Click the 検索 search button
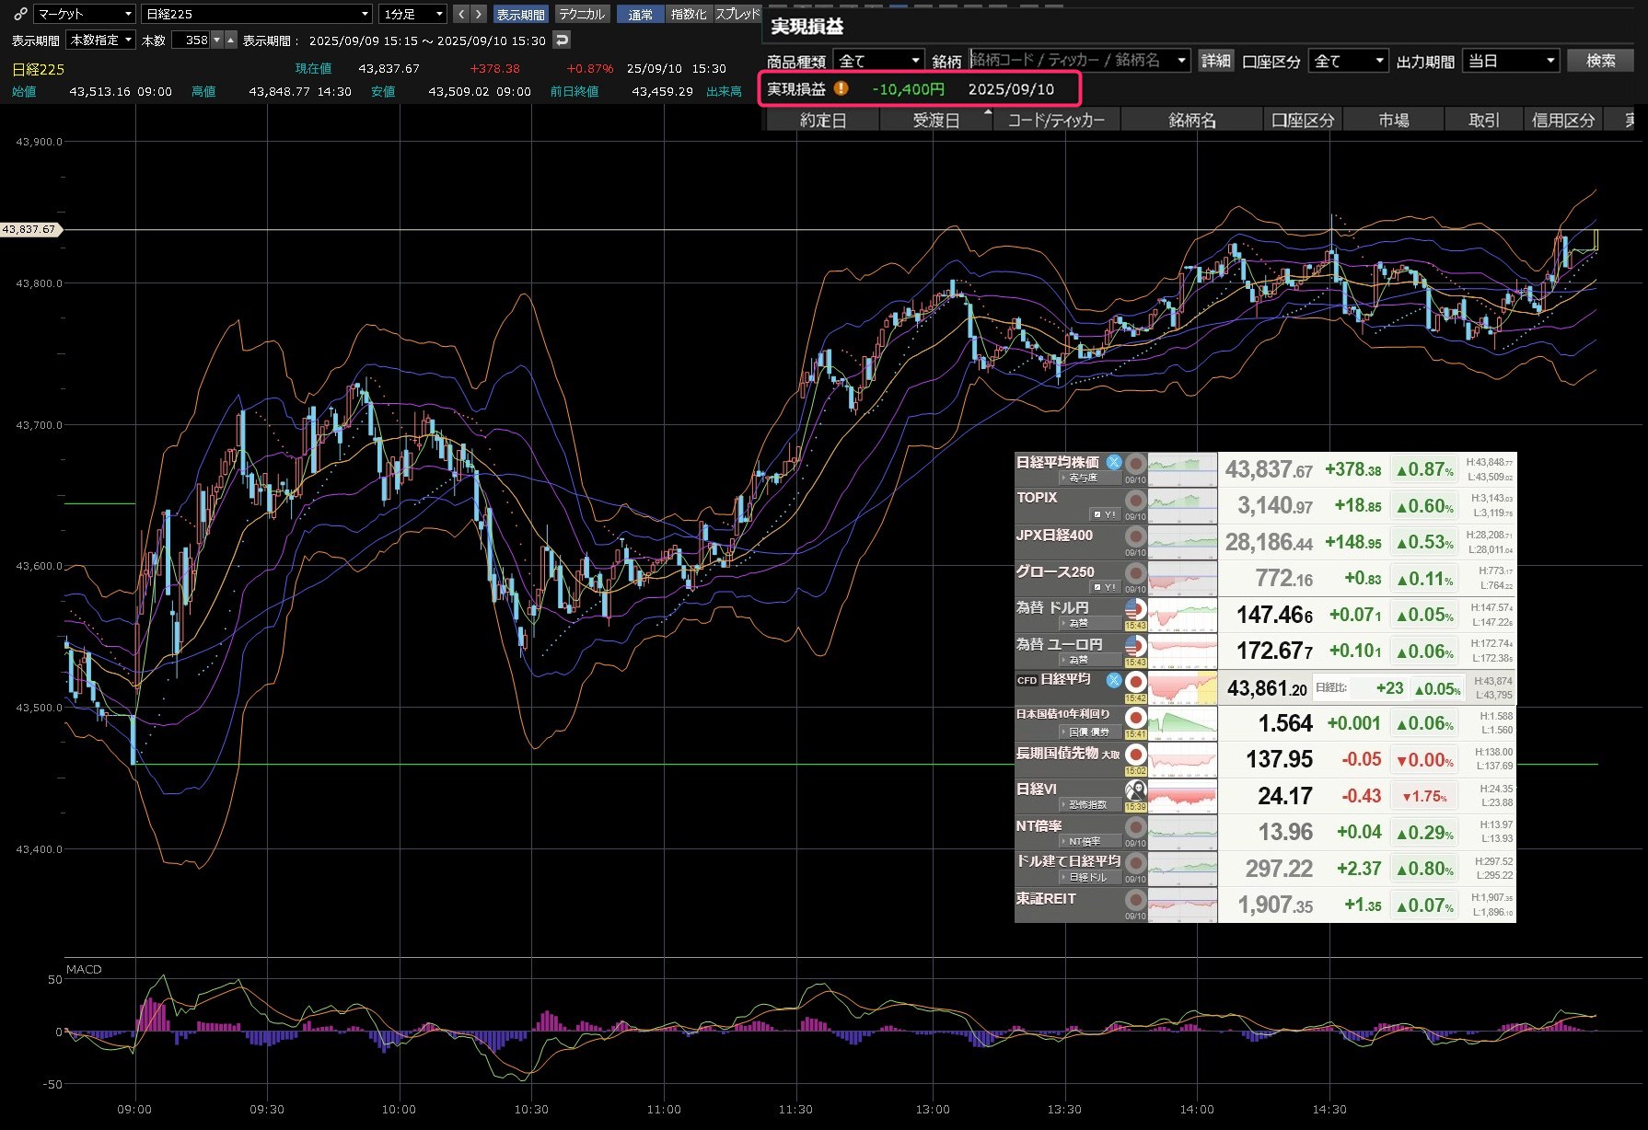 [1600, 61]
